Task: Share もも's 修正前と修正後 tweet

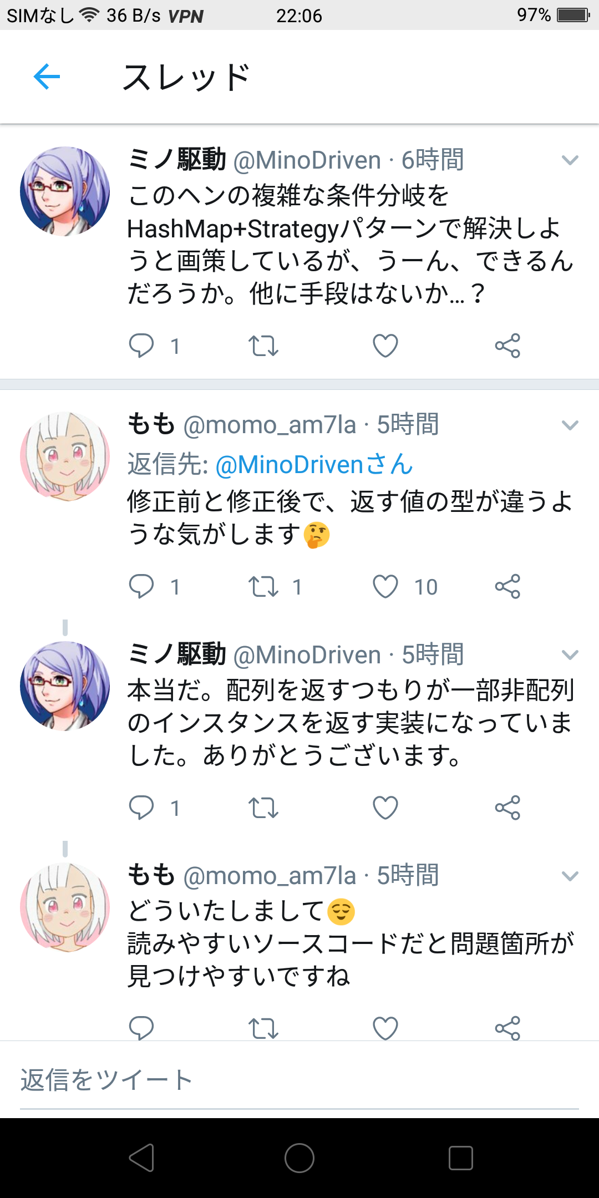Action: pos(507,586)
